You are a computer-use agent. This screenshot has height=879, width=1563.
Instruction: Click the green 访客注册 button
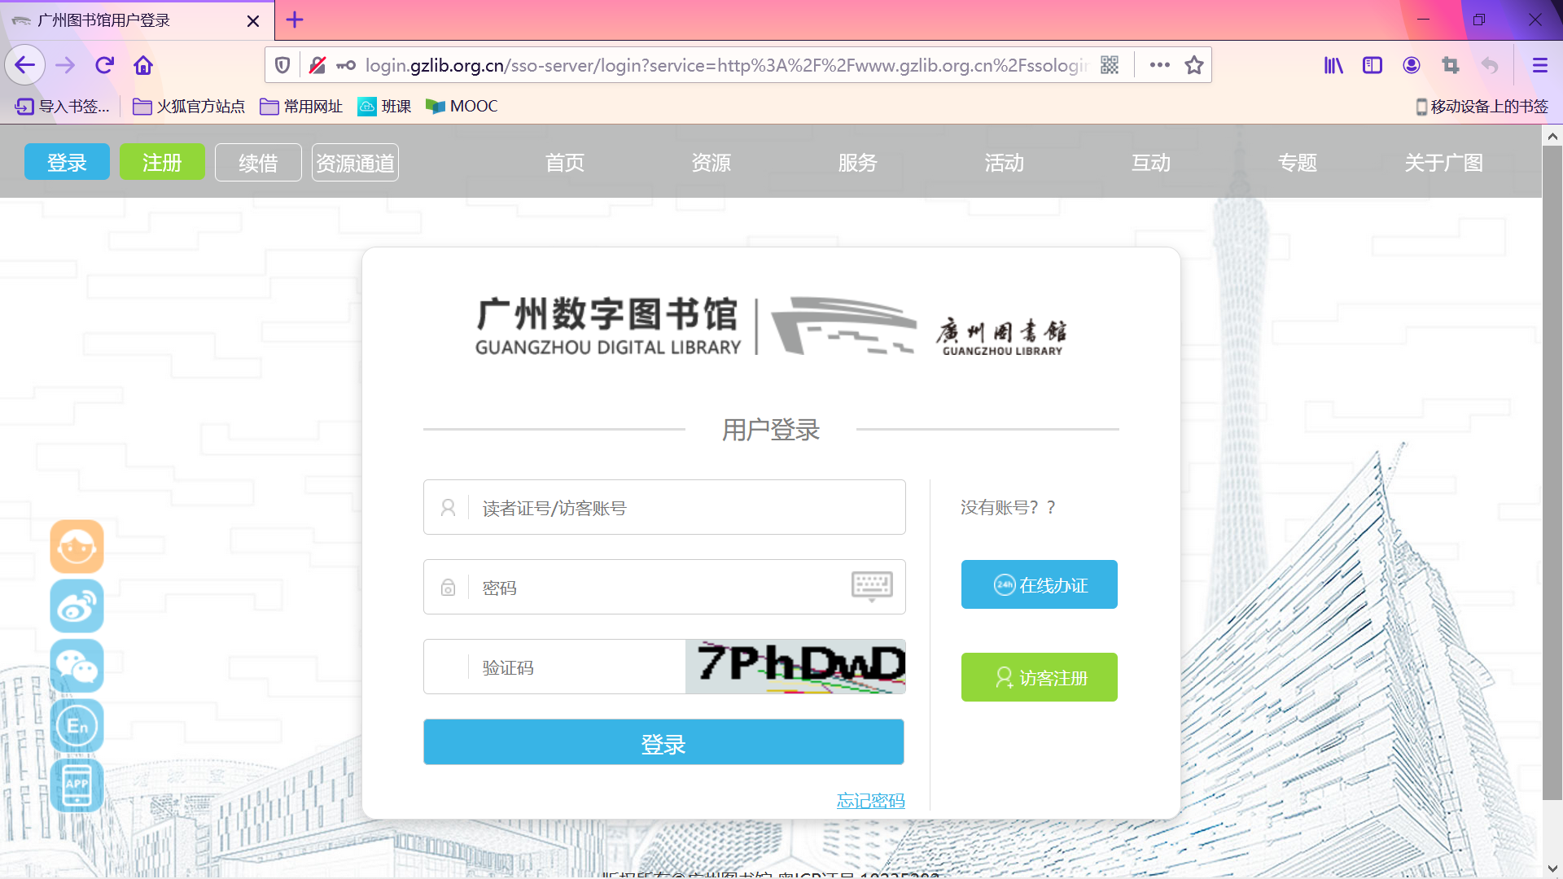coord(1039,677)
